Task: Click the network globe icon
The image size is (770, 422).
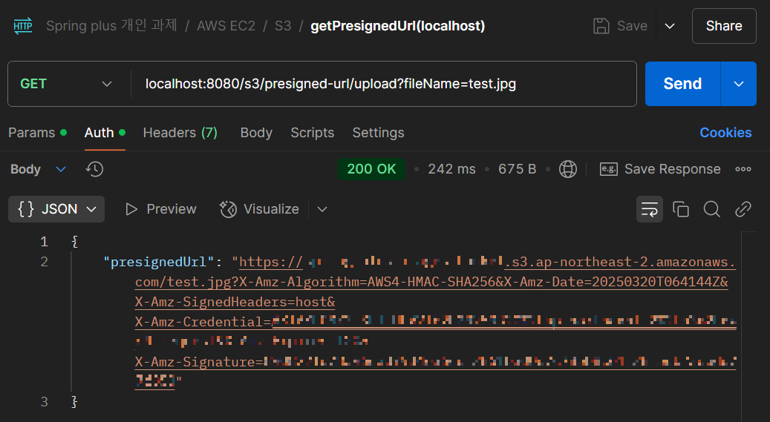Action: click(x=568, y=169)
